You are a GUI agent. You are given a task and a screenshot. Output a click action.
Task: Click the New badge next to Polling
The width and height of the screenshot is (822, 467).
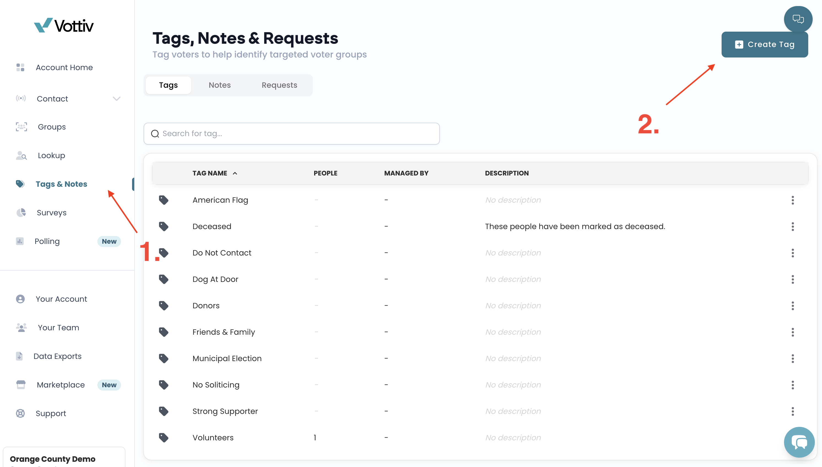pos(109,241)
